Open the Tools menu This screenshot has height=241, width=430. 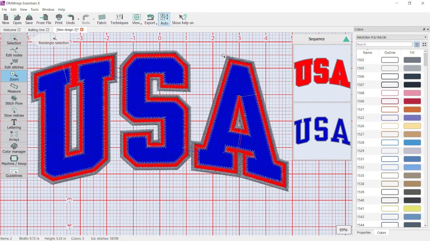click(35, 10)
